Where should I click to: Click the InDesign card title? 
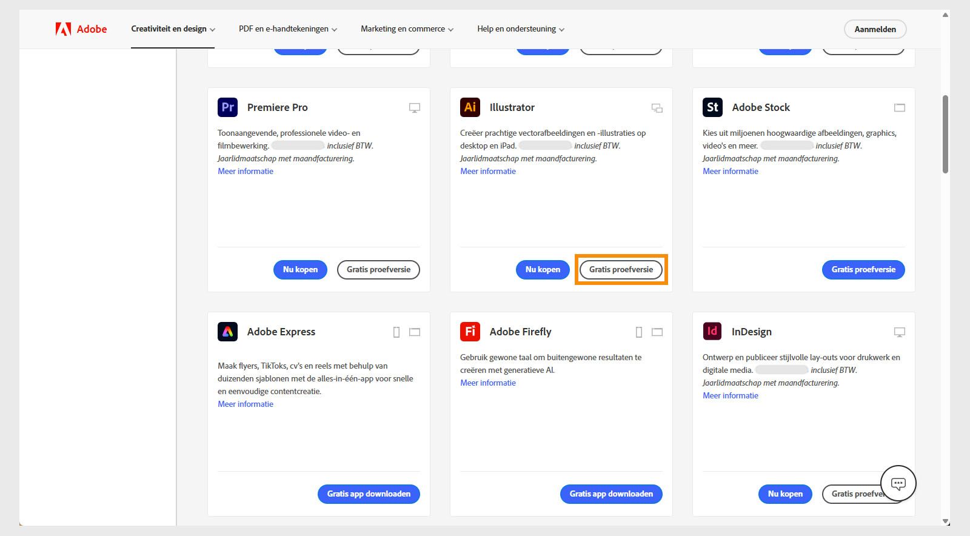pos(752,332)
